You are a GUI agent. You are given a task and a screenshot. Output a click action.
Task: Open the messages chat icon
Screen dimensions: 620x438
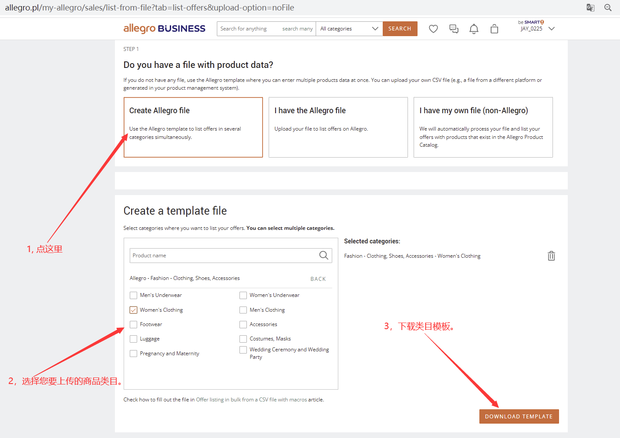pyautogui.click(x=454, y=29)
